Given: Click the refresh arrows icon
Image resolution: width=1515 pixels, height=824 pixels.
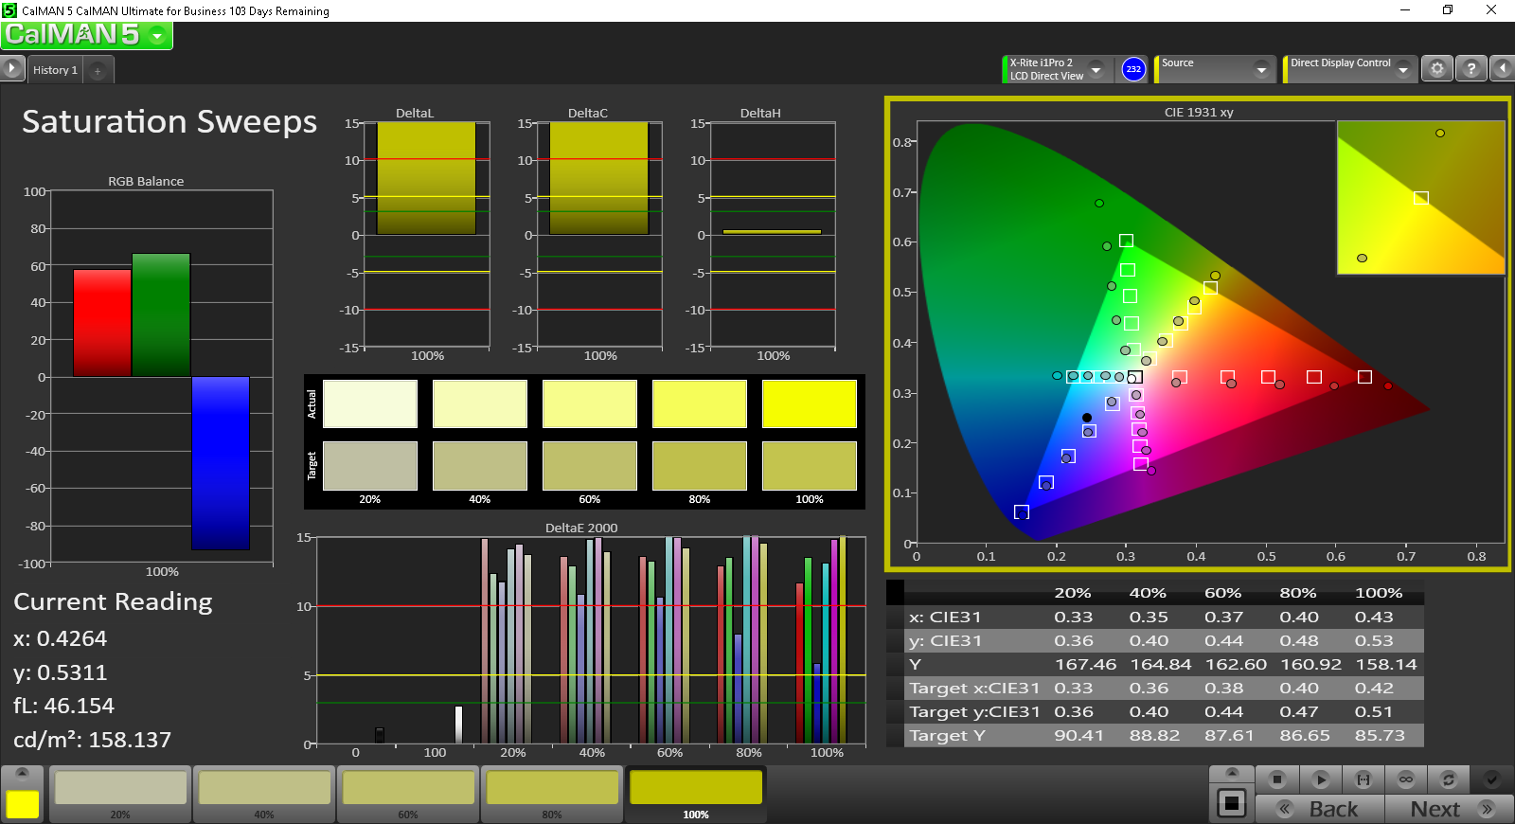Looking at the screenshot, I should (1448, 779).
